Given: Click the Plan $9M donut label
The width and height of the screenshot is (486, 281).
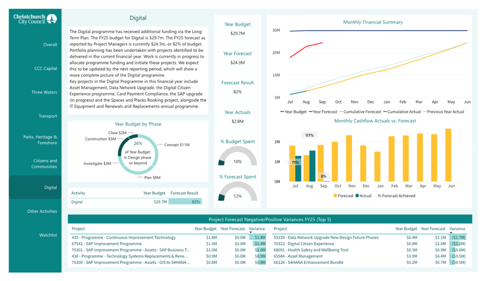Looking at the screenshot, I should click(152, 177).
